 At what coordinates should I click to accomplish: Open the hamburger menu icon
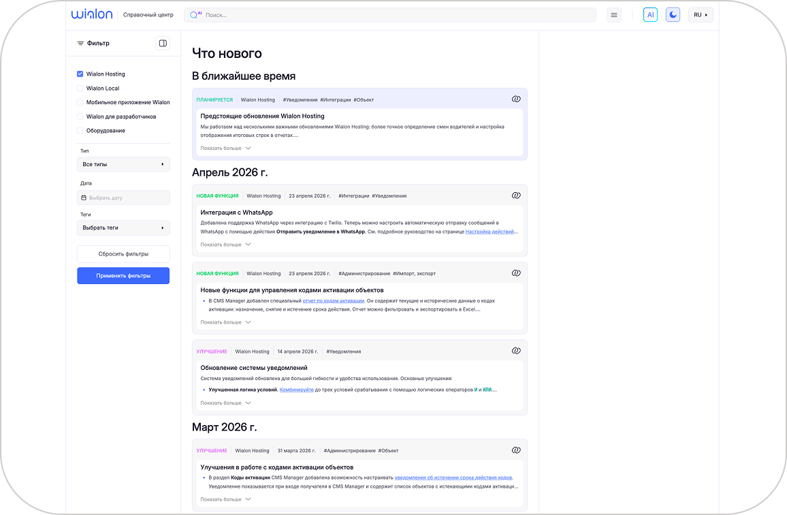pos(614,15)
